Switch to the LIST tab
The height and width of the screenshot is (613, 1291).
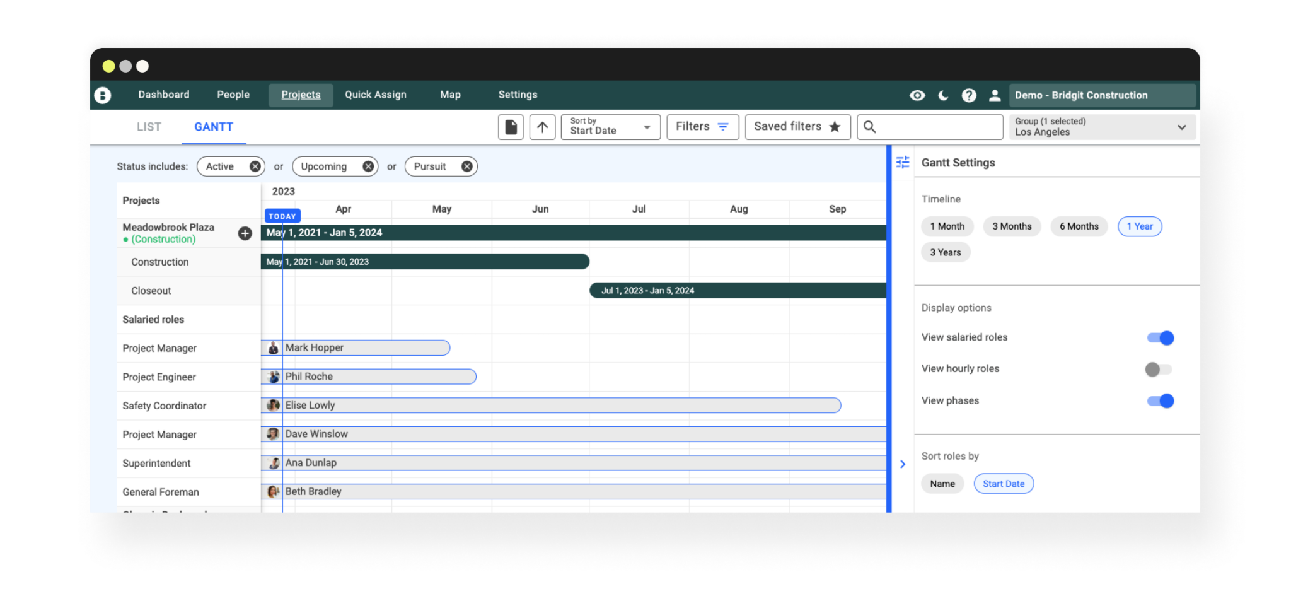(149, 127)
